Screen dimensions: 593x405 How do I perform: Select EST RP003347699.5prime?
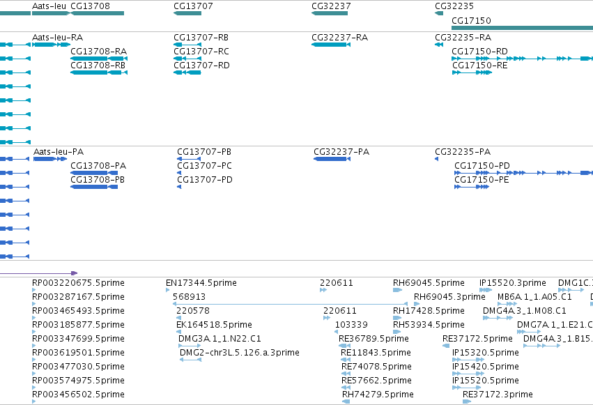pyautogui.click(x=34, y=346)
